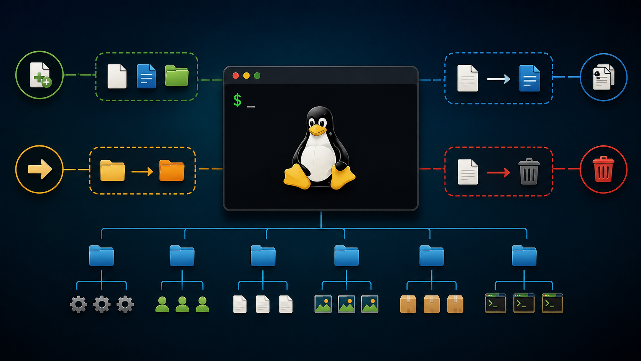Open the blue folder above the terminal icons

(524, 256)
